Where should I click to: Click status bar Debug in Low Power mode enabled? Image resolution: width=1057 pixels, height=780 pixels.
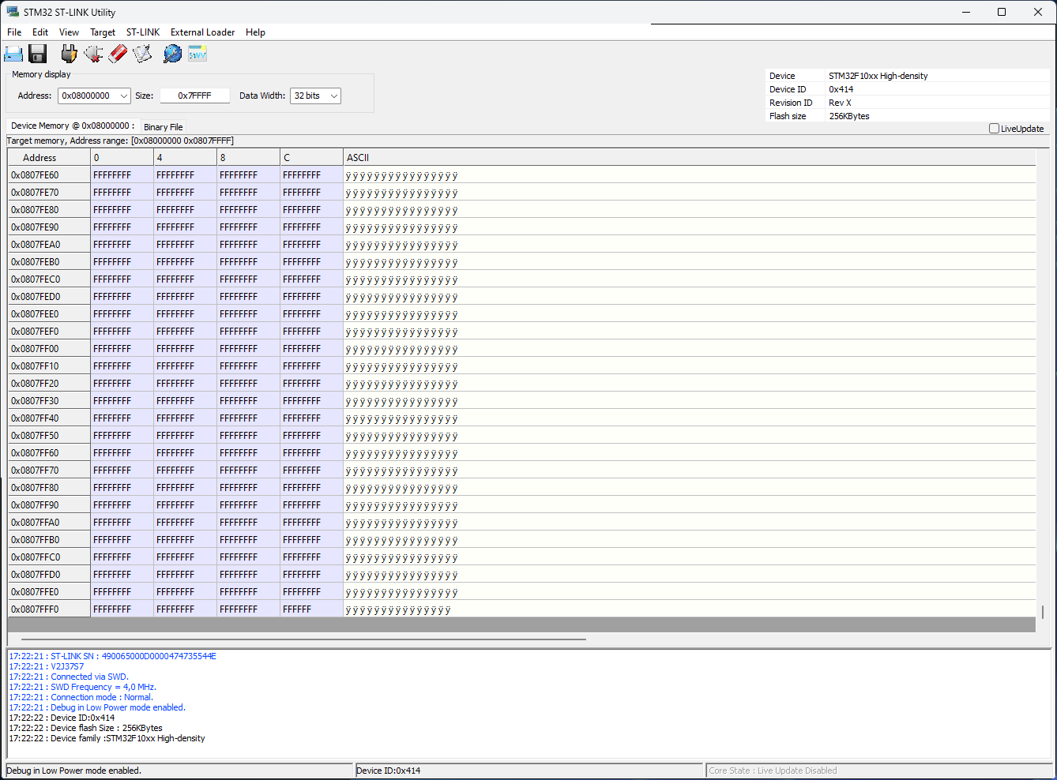[73, 771]
